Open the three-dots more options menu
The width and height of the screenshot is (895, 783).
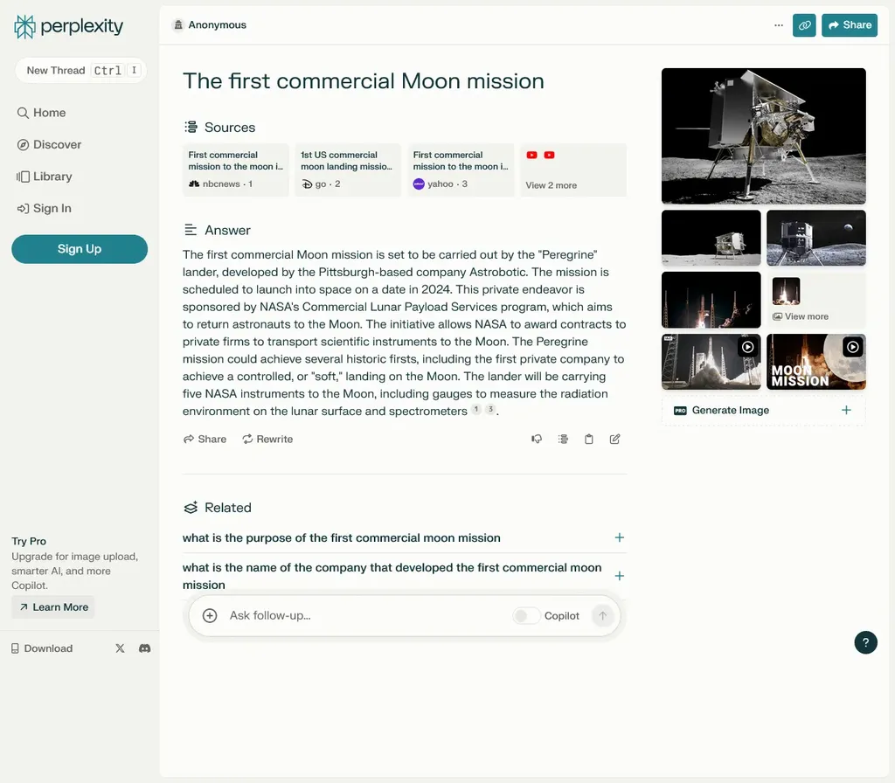pos(778,25)
